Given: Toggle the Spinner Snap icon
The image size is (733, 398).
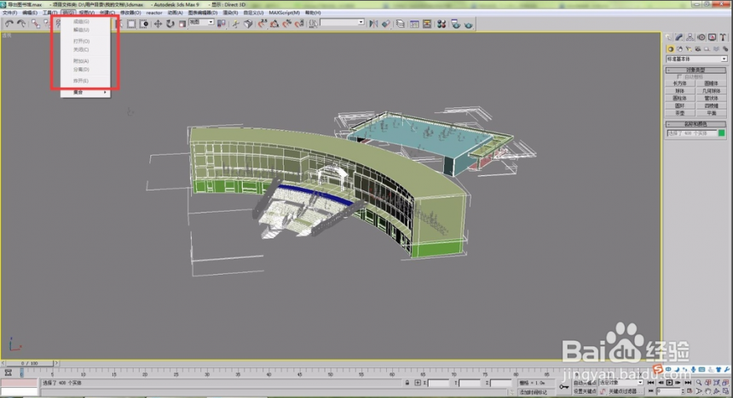Looking at the screenshot, I should [298, 24].
